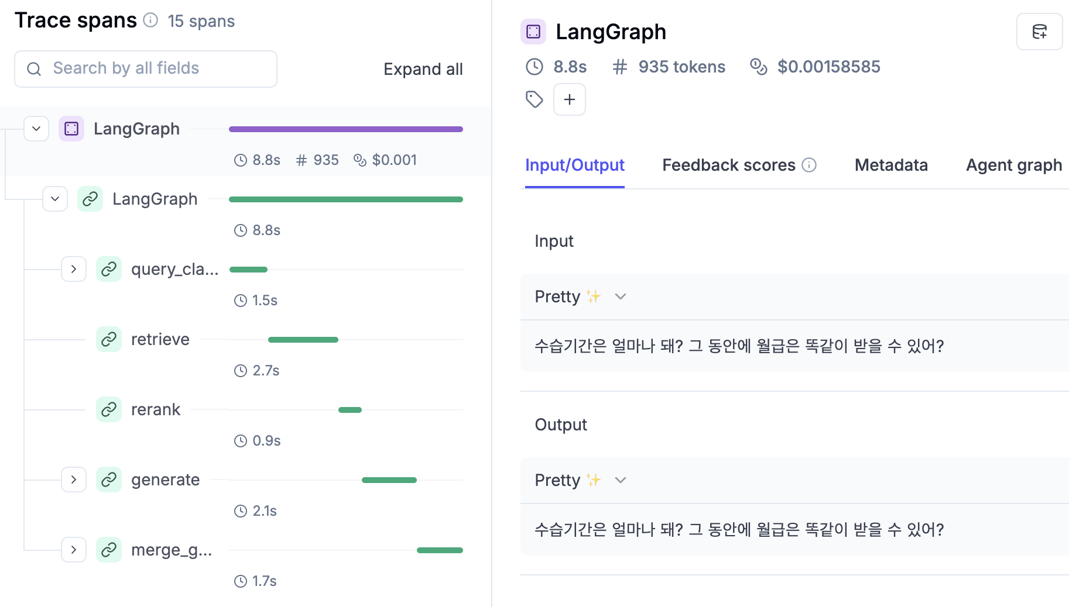
Task: Open the Metadata tab
Action: pos(891,165)
